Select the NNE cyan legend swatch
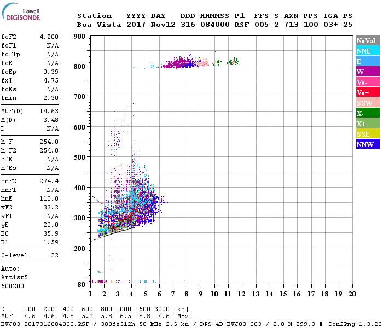The height and width of the screenshot is (328, 383). pyautogui.click(x=368, y=51)
